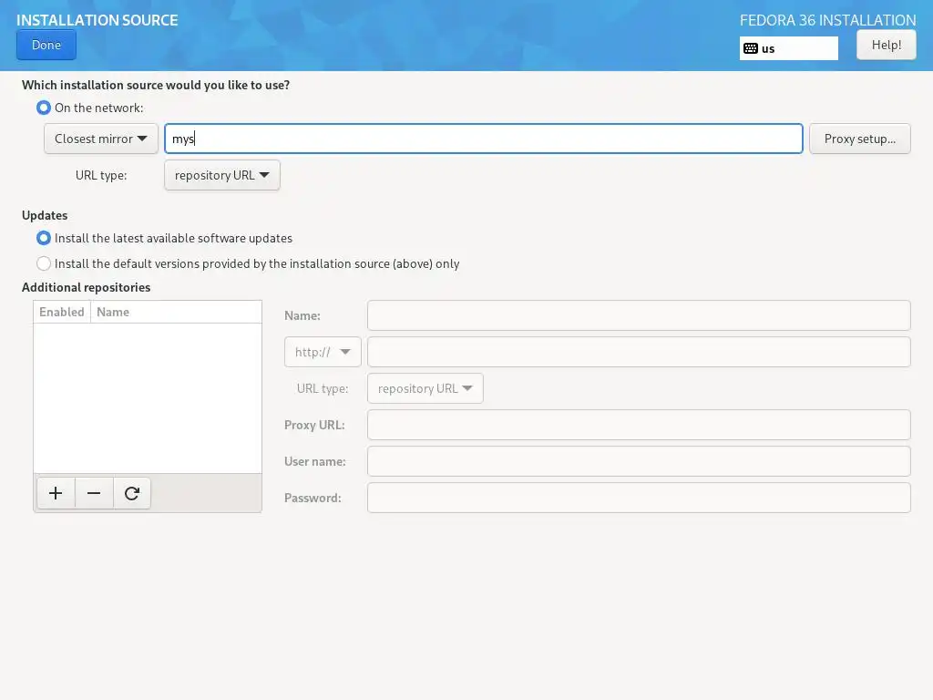Click the keyboard layout icon next to us
This screenshot has height=700, width=933.
tap(751, 48)
